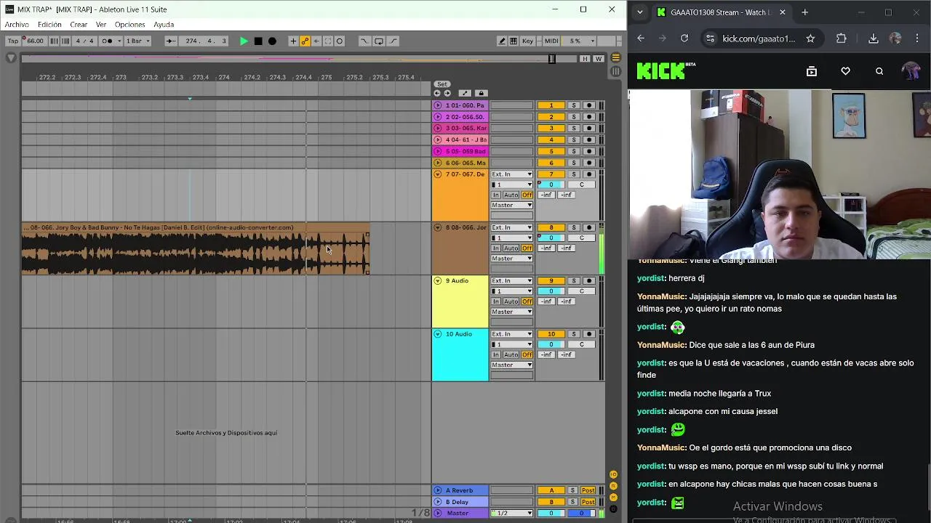The image size is (931, 523).
Task: Unfold track 5 05- 059 Bad
Action: tap(438, 151)
